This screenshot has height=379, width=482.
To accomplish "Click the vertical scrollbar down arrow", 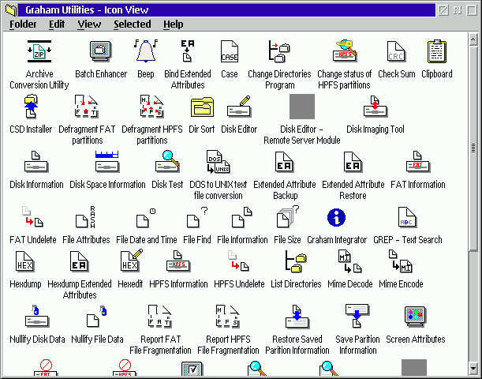I will click(473, 367).
